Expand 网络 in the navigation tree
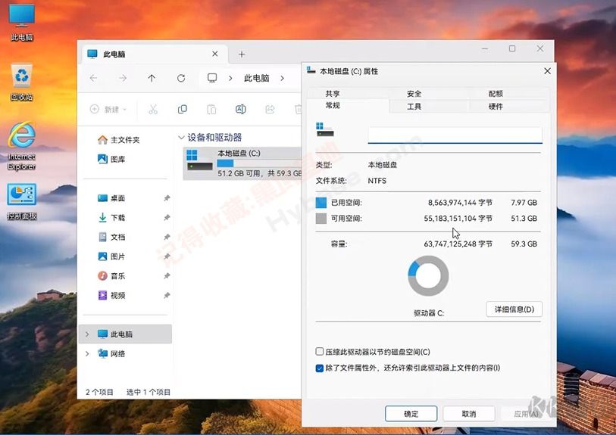The width and height of the screenshot is (616, 435). pos(87,353)
